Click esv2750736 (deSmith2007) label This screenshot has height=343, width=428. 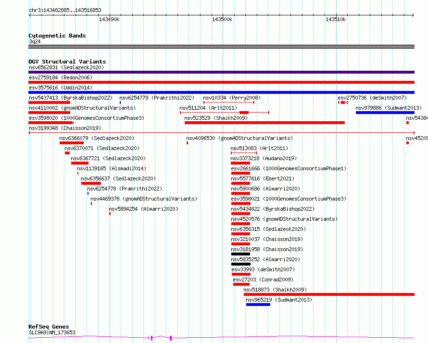click(372, 98)
